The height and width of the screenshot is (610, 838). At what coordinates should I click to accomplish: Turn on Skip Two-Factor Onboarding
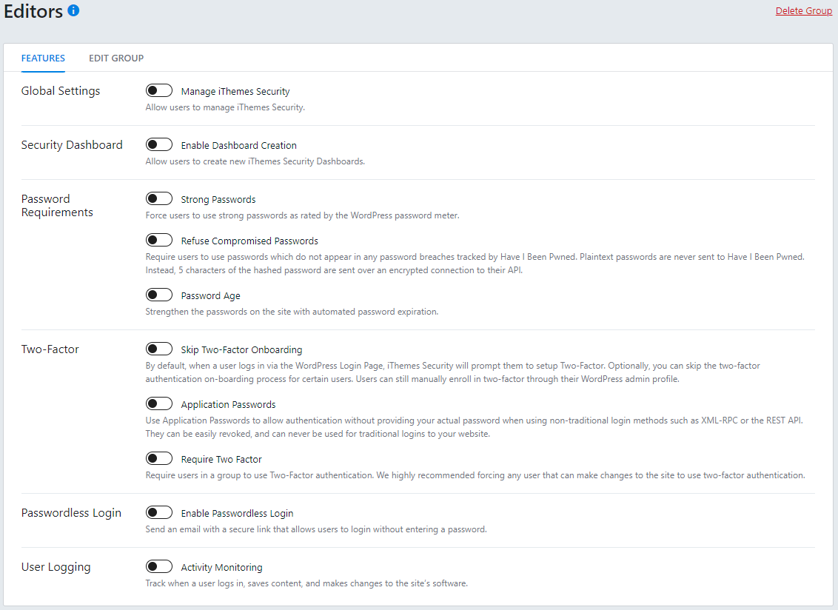158,348
